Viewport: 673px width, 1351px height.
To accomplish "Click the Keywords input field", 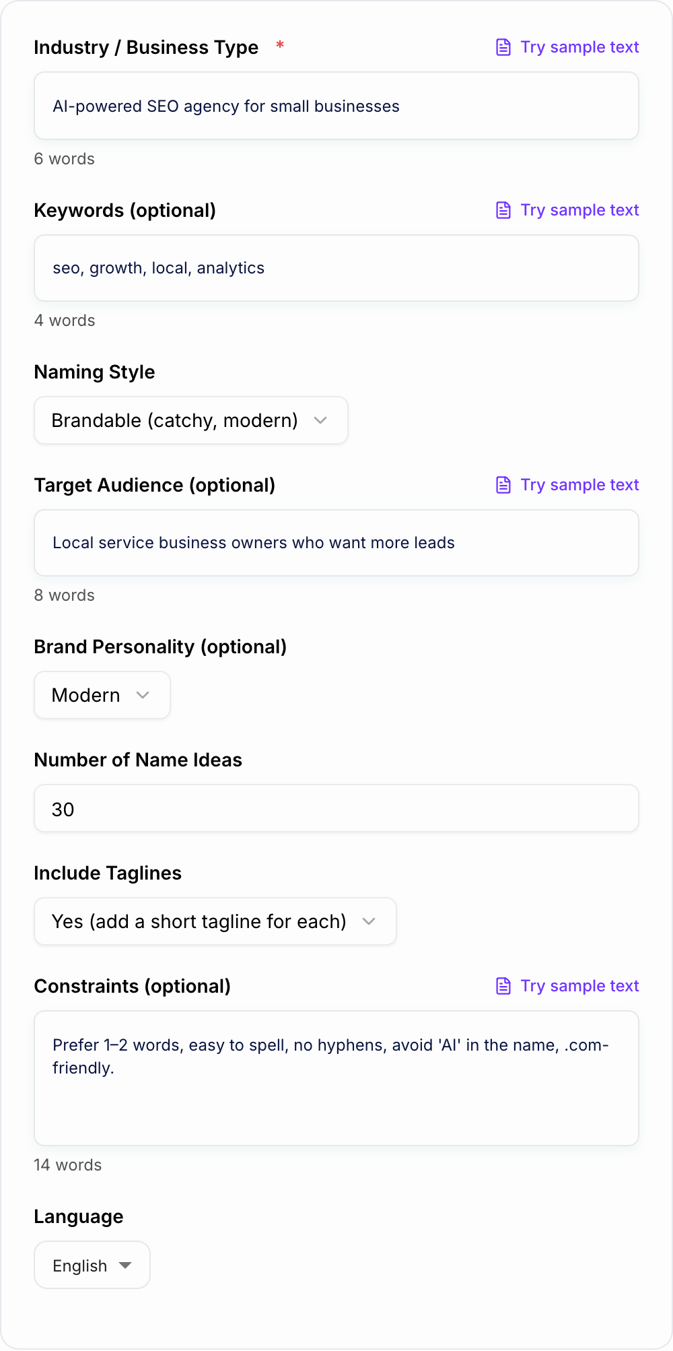I will tap(336, 268).
